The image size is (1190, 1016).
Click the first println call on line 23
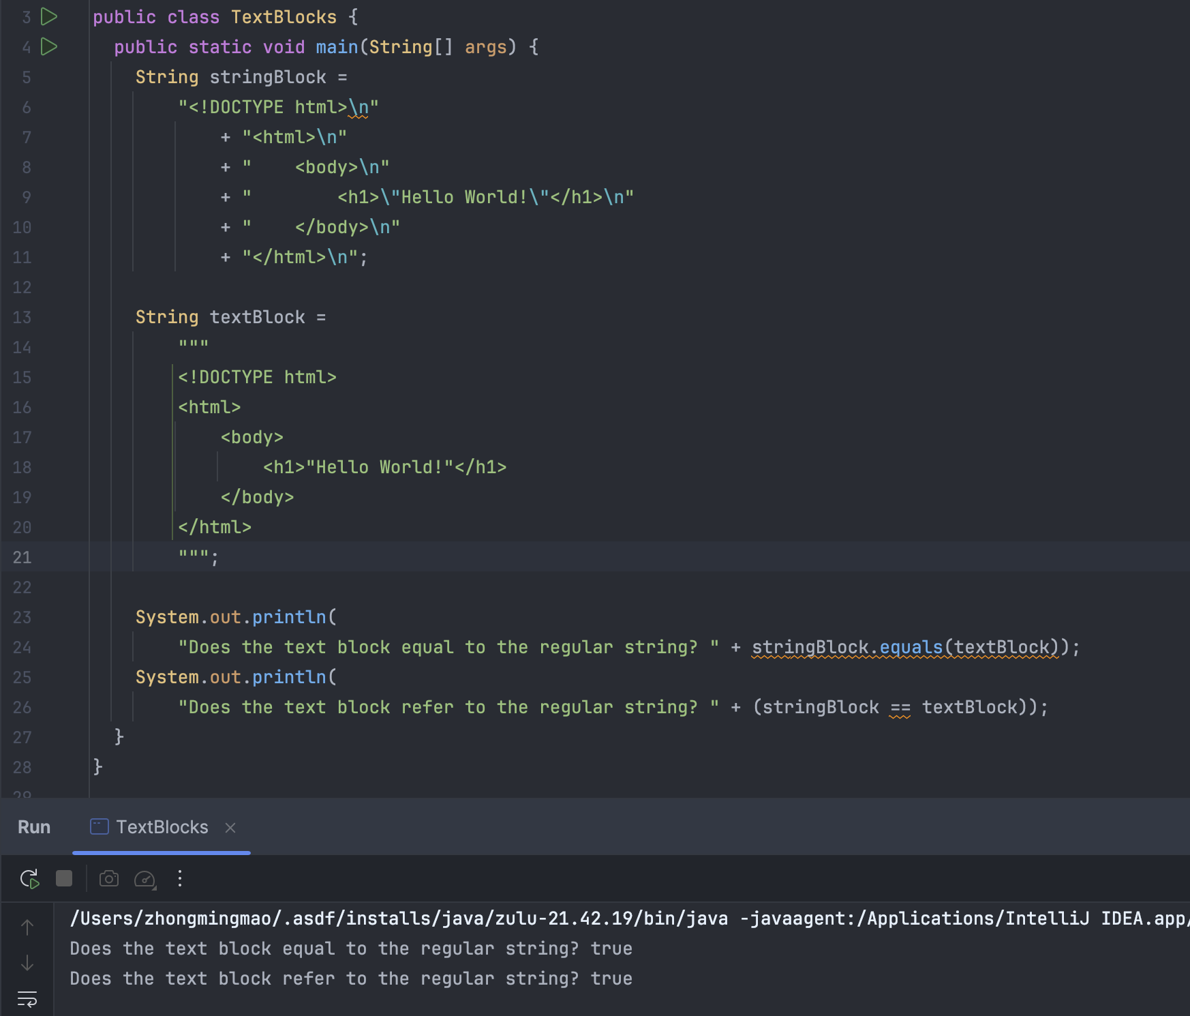coord(289,617)
